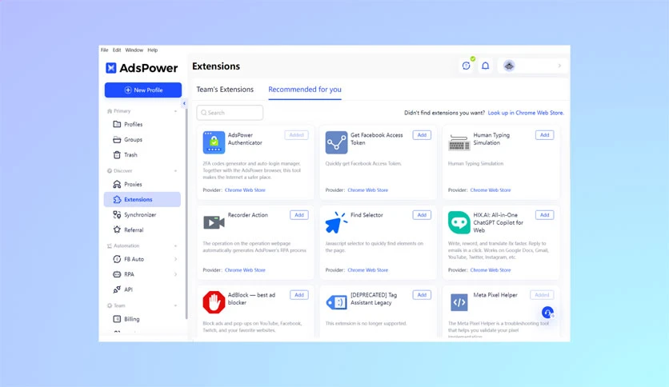The width and height of the screenshot is (669, 387).
Task: Open AdsPower Authenticator's Chrome Web Store link
Action: 245,190
